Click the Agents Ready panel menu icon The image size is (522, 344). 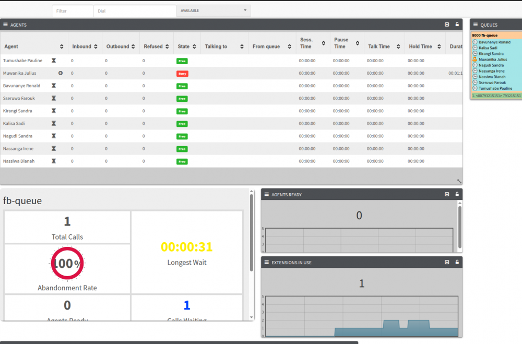[266, 195]
